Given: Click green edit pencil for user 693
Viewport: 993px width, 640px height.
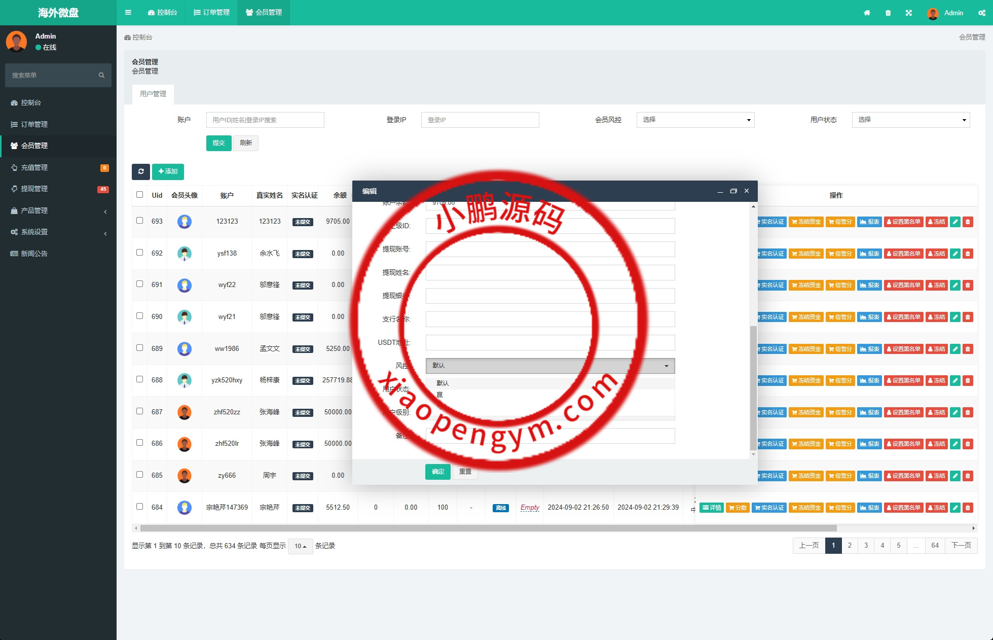Looking at the screenshot, I should click(955, 222).
